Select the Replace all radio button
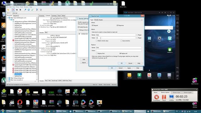Screen dimensions: 201x113 pyautogui.click(x=120, y=53)
